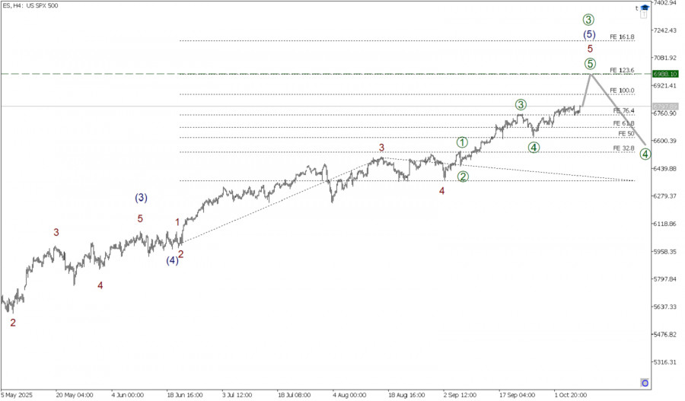Select the blue (4) wave label
This screenshot has width=685, height=401.
pos(173,260)
